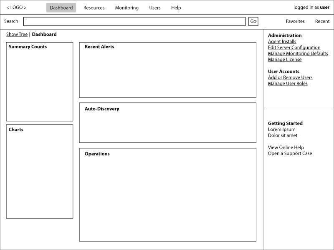Open Edit Server Configuration link
The image size is (334, 250).
[294, 47]
